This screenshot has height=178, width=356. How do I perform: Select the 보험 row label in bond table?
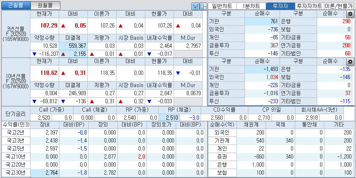[222, 173]
